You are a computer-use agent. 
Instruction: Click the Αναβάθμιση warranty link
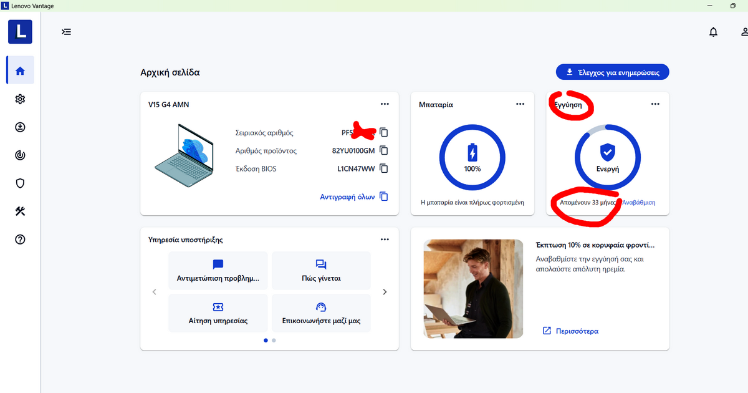(x=639, y=203)
